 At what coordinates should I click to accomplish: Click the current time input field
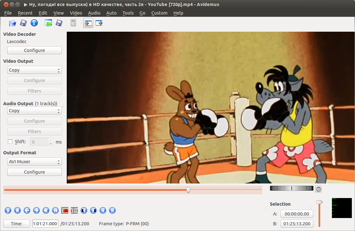pyautogui.click(x=45, y=224)
